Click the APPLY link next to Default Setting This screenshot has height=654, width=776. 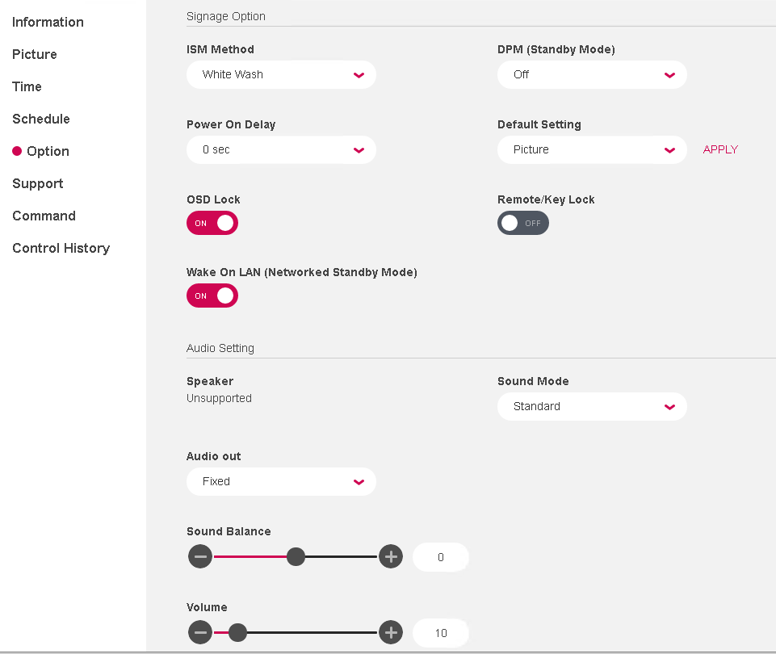719,149
